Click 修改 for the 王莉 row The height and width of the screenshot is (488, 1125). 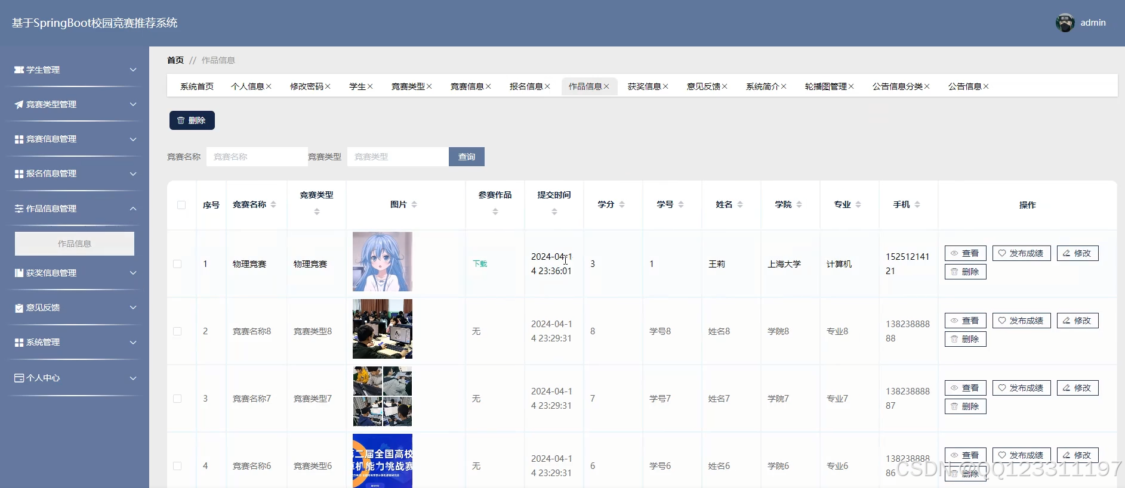(x=1078, y=253)
